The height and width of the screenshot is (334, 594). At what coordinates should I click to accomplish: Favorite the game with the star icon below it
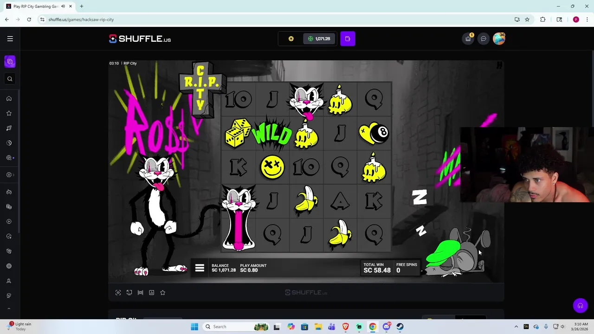coord(162,293)
